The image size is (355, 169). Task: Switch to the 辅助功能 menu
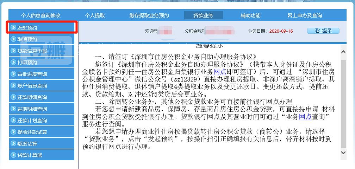(x=250, y=15)
